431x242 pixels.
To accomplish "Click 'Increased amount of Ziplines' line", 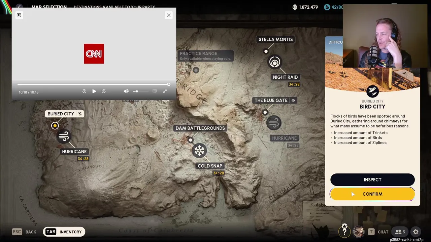I will [360, 143].
